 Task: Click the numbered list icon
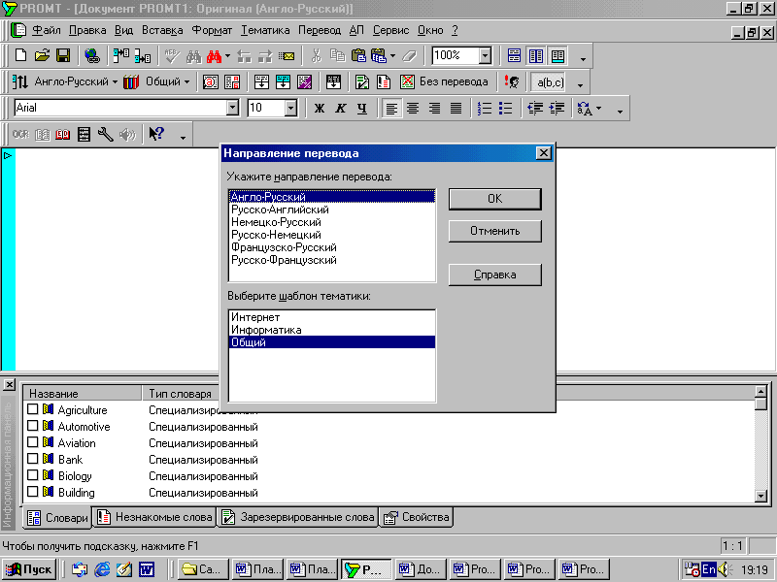(x=484, y=109)
